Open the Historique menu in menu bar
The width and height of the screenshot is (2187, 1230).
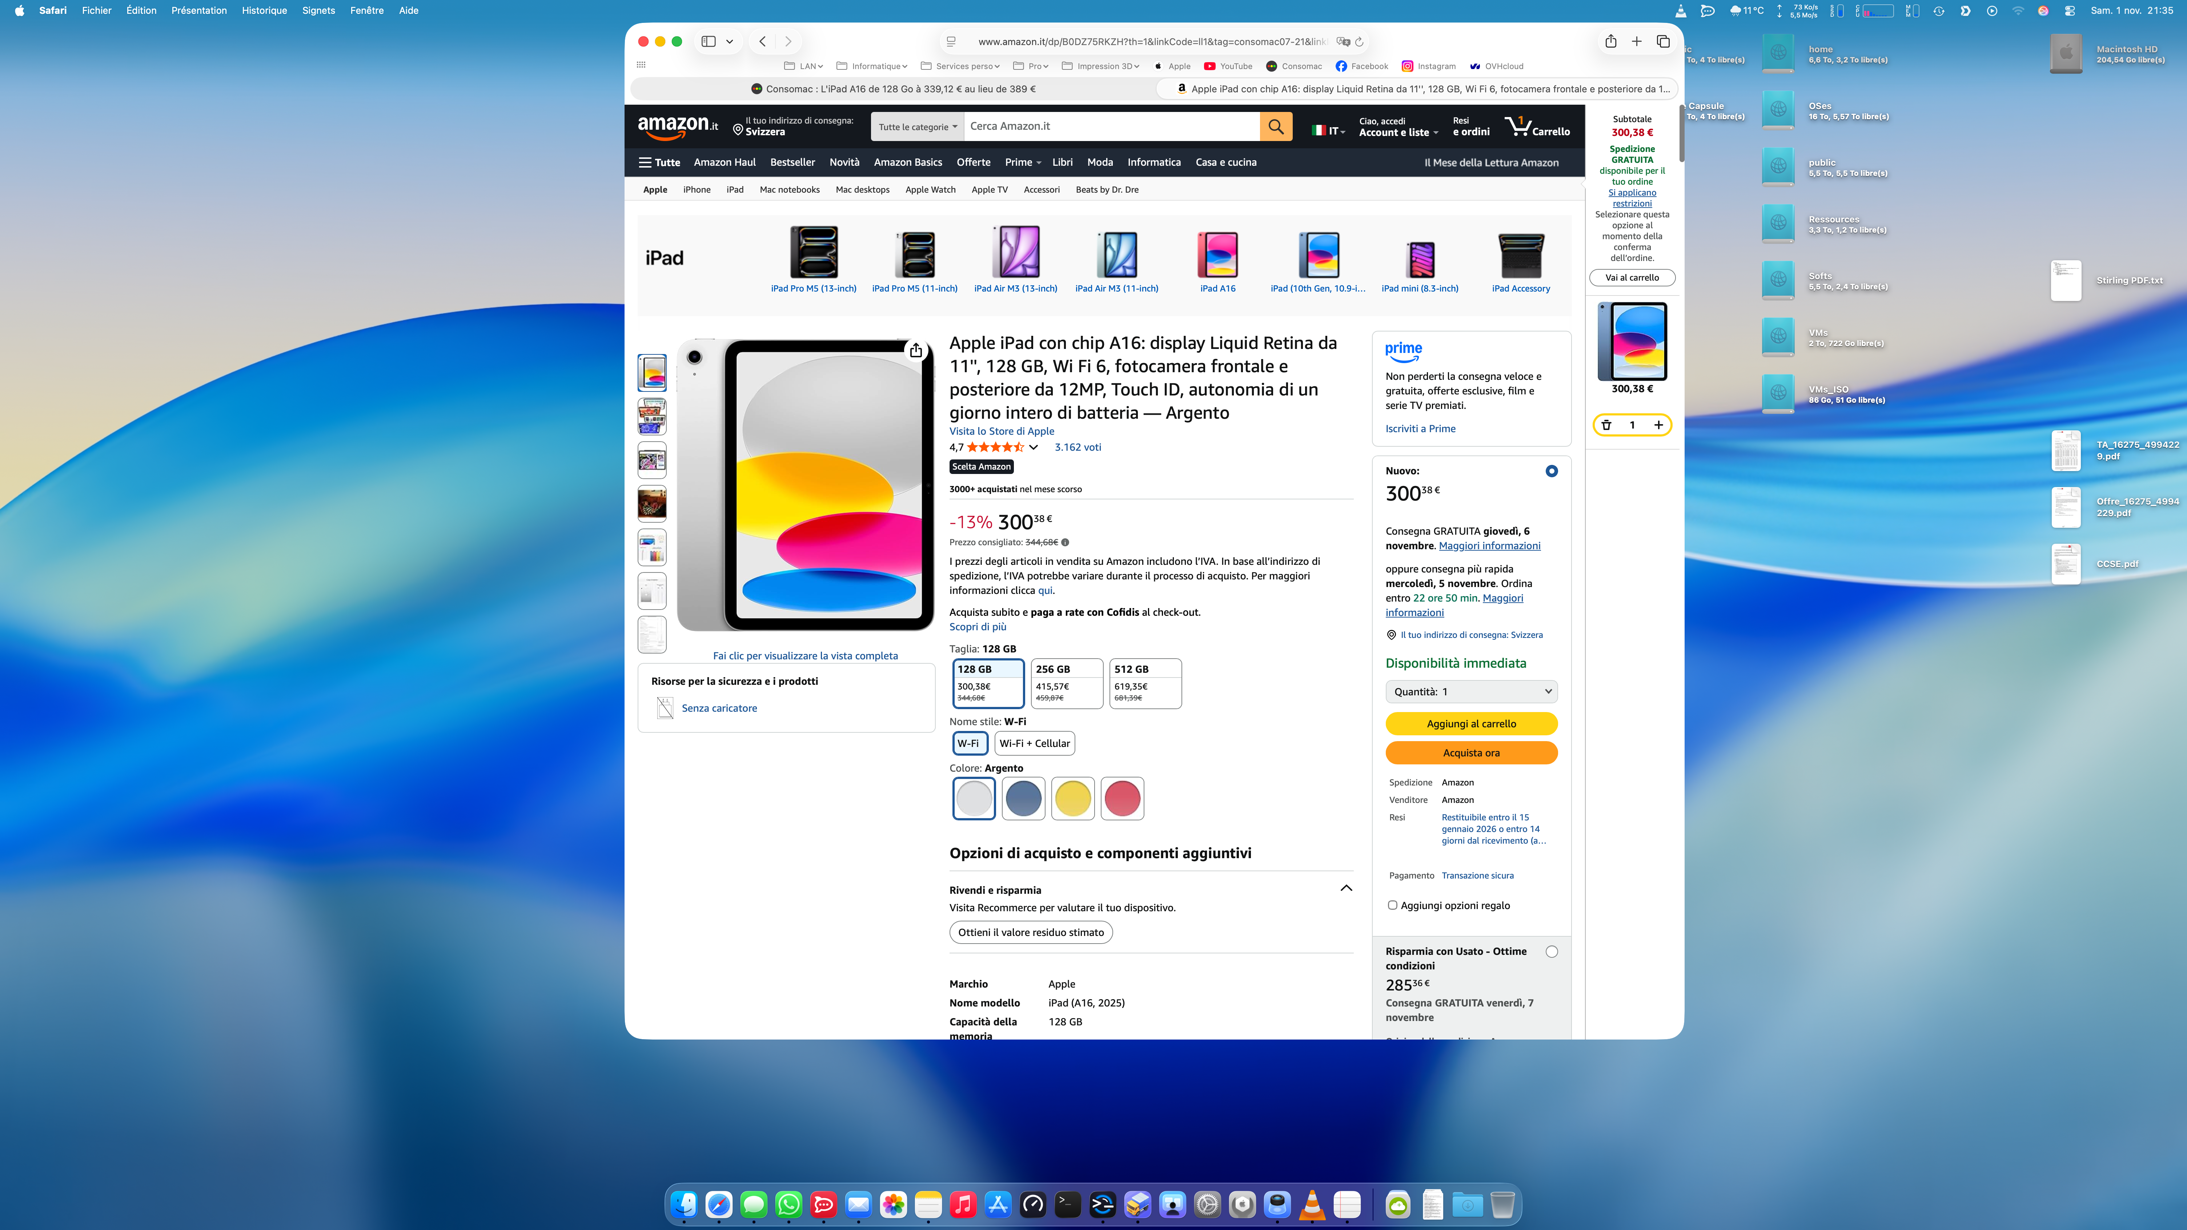[x=264, y=10]
